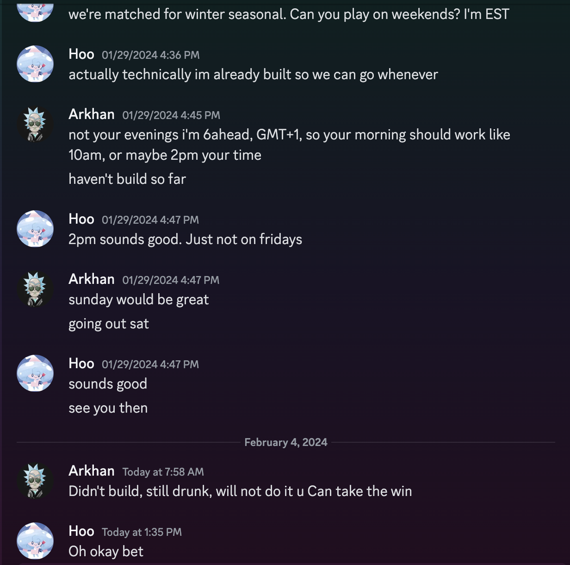
Task: Open Arkhan's avatar beside "Didn't build, still drunk"
Action: click(x=35, y=481)
